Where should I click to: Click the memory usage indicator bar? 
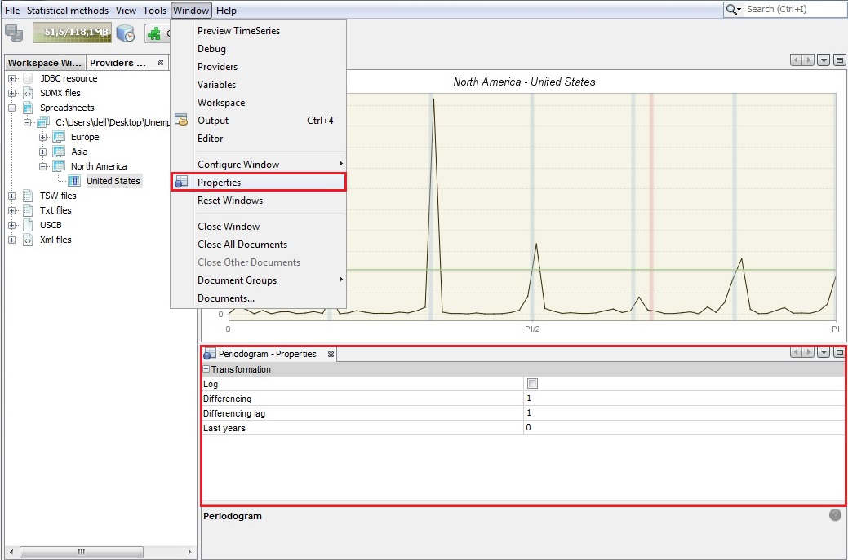(x=71, y=33)
